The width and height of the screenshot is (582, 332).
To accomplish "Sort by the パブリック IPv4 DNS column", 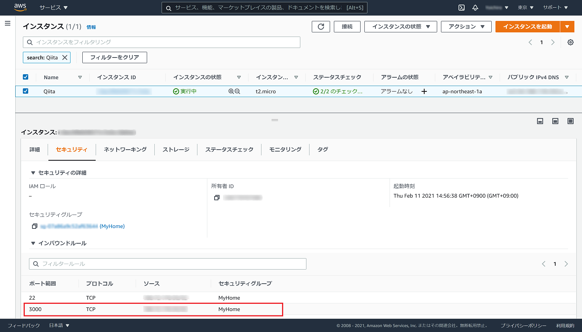I will click(567, 77).
